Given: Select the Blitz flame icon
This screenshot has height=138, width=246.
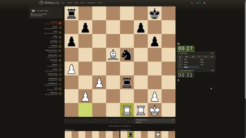Looking at the screenshot, I should coord(60,32).
